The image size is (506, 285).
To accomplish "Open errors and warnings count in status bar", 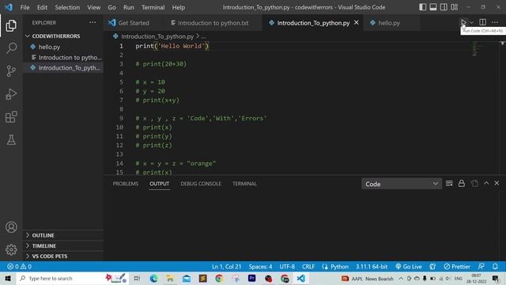I will coord(19,267).
